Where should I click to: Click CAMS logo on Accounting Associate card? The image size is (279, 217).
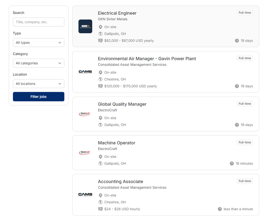(x=85, y=195)
